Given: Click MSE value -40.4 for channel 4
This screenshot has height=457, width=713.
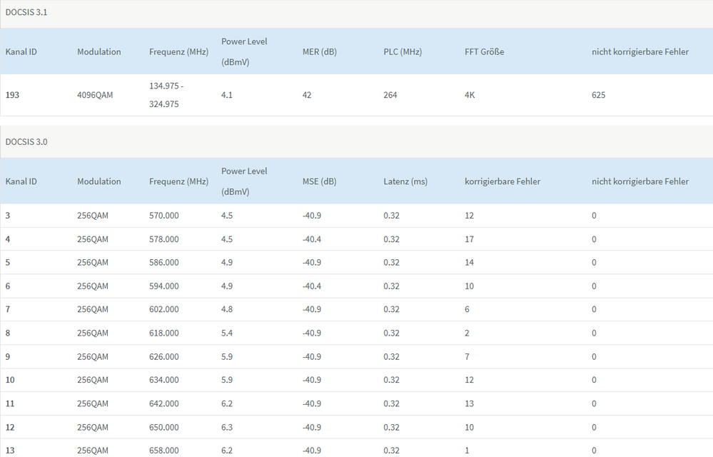Looking at the screenshot, I should (312, 239).
